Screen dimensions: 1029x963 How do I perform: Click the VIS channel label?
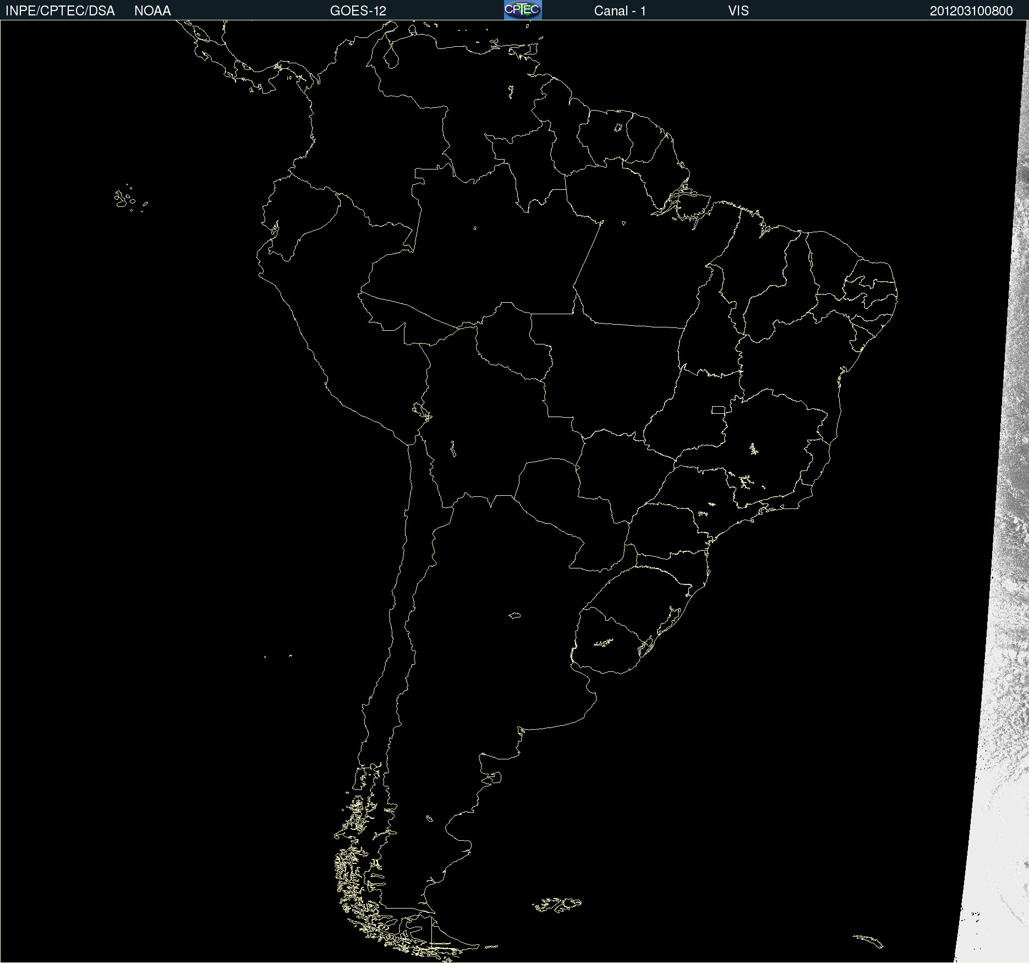click(738, 11)
